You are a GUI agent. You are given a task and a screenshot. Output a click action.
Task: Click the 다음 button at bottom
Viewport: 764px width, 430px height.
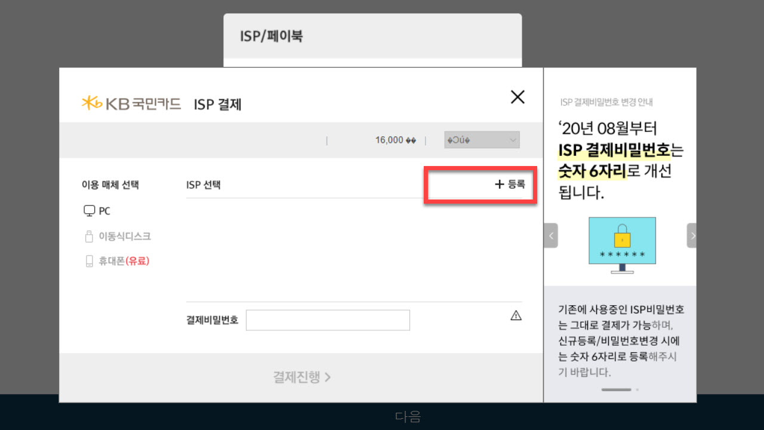coord(408,416)
